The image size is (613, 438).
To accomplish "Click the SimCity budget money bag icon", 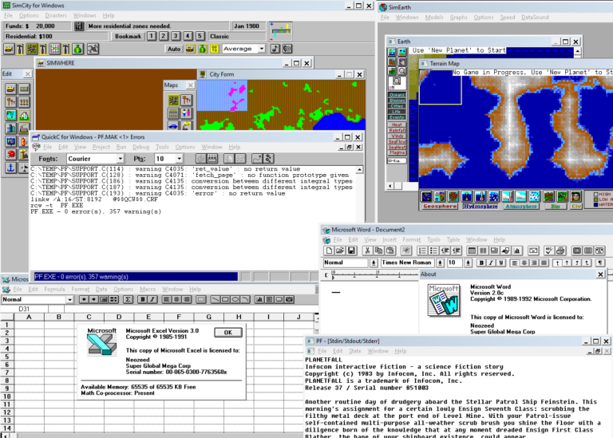I will click(202, 49).
